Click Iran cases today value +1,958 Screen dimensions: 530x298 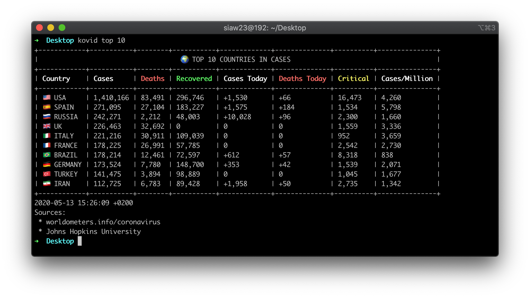tap(235, 184)
